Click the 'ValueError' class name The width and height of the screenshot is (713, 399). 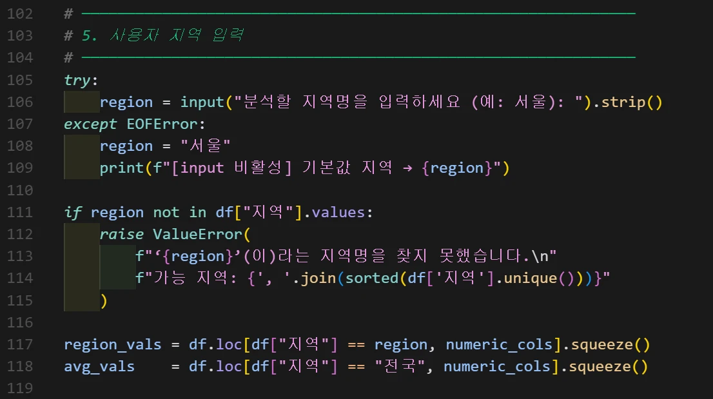[197, 235]
